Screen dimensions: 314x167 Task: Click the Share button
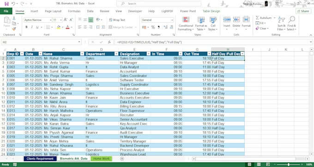pos(303,11)
